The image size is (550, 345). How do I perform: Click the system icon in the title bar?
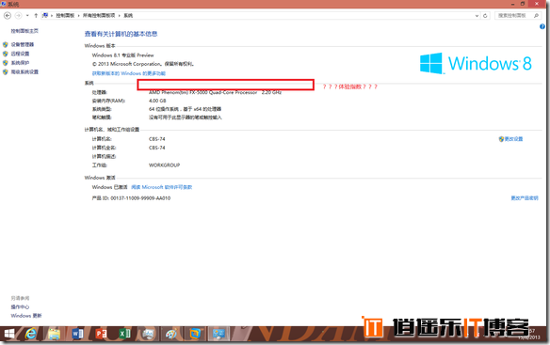click(x=4, y=4)
